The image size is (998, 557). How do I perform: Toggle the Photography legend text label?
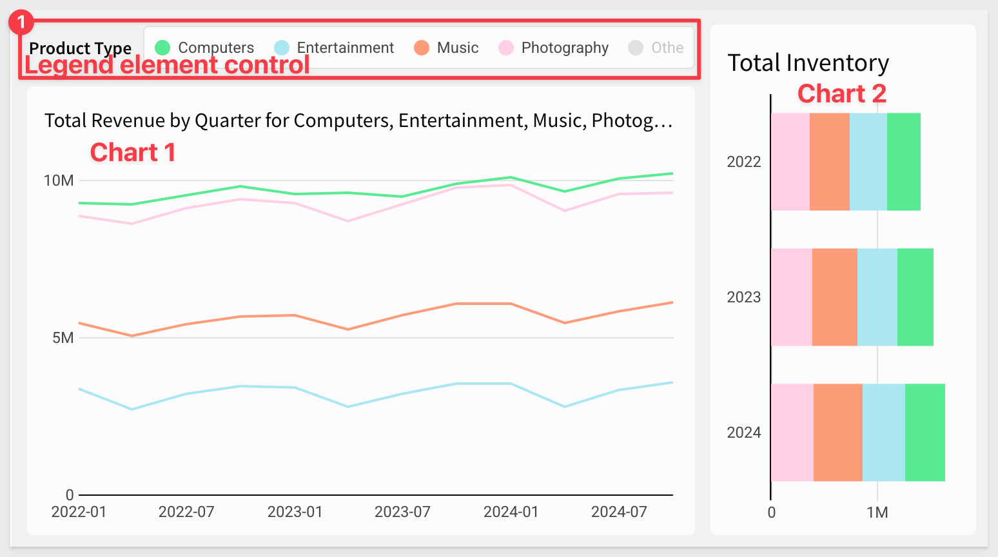tap(565, 48)
